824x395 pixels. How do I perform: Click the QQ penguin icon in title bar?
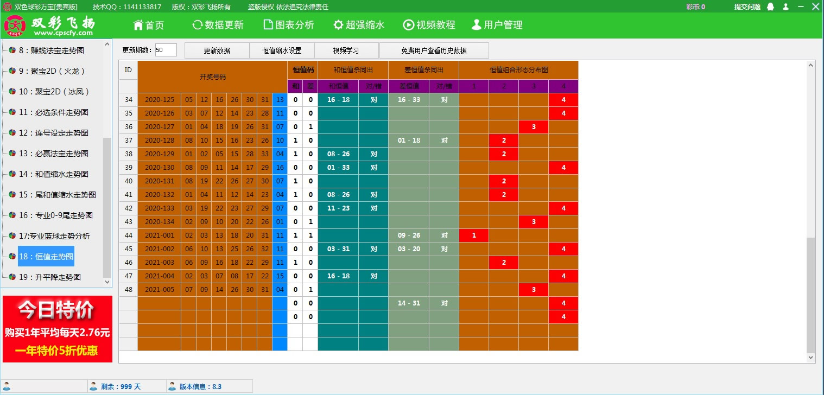click(770, 7)
